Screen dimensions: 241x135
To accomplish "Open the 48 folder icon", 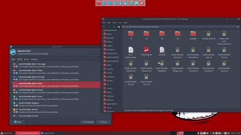I will [177, 34].
